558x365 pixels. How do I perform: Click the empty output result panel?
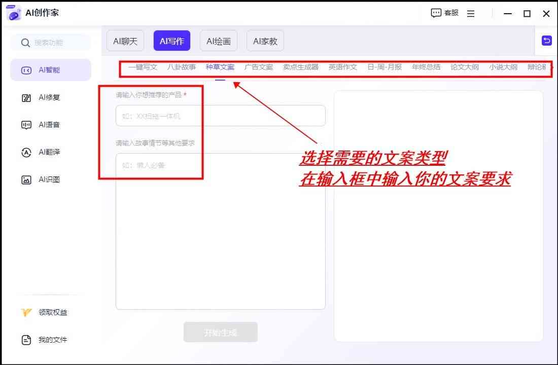(x=438, y=216)
